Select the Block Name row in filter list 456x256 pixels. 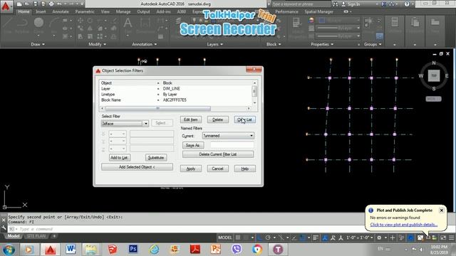pos(176,100)
